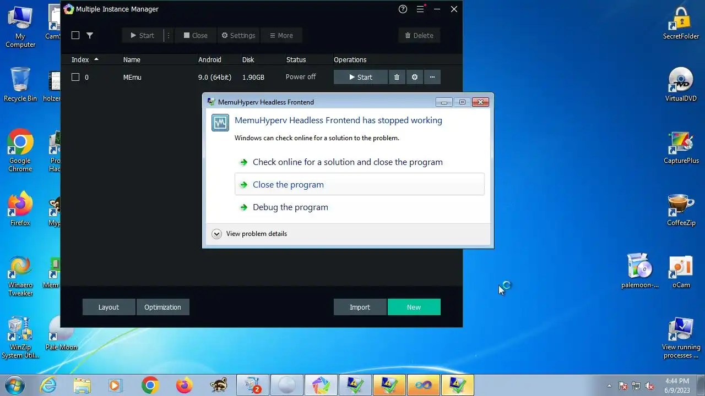Open Chrome from the taskbar

point(150,385)
